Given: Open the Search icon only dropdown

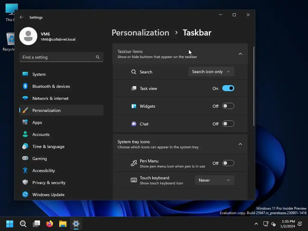Looking at the screenshot, I should point(211,72).
